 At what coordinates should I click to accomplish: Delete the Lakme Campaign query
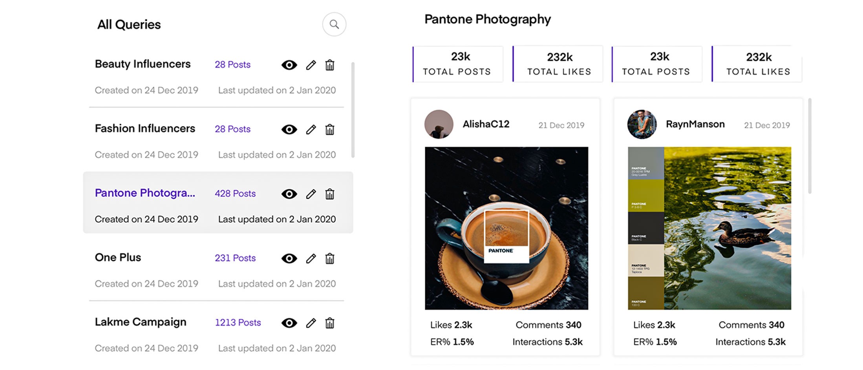330,323
